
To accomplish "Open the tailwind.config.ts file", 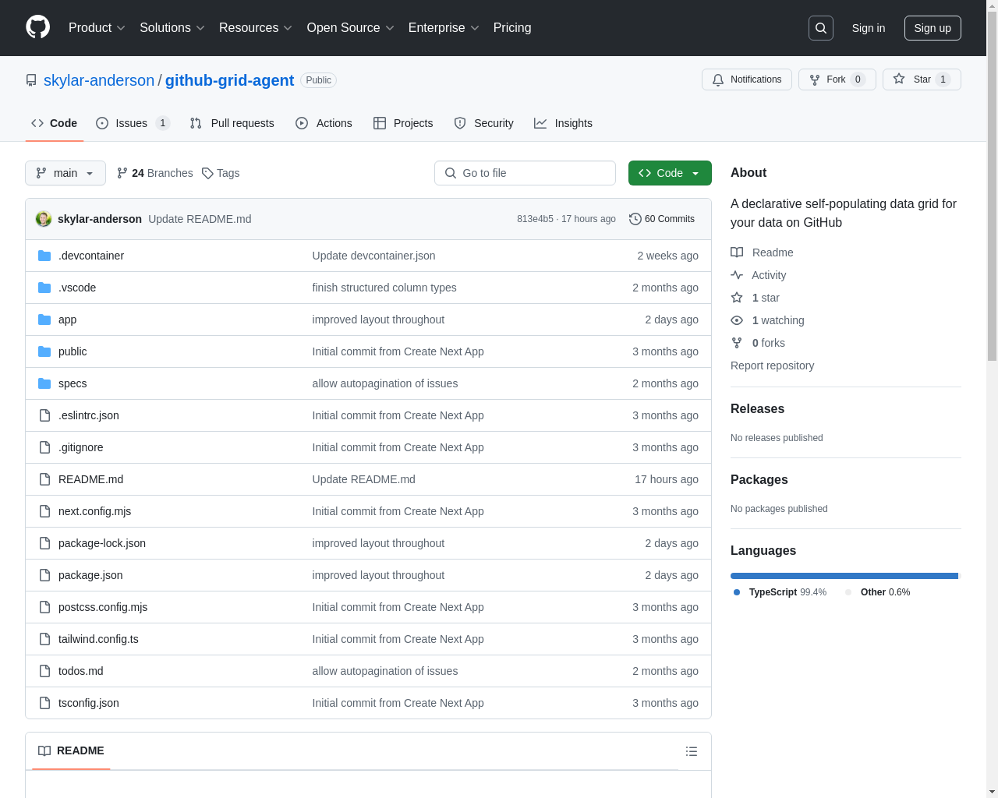I will coord(98,639).
